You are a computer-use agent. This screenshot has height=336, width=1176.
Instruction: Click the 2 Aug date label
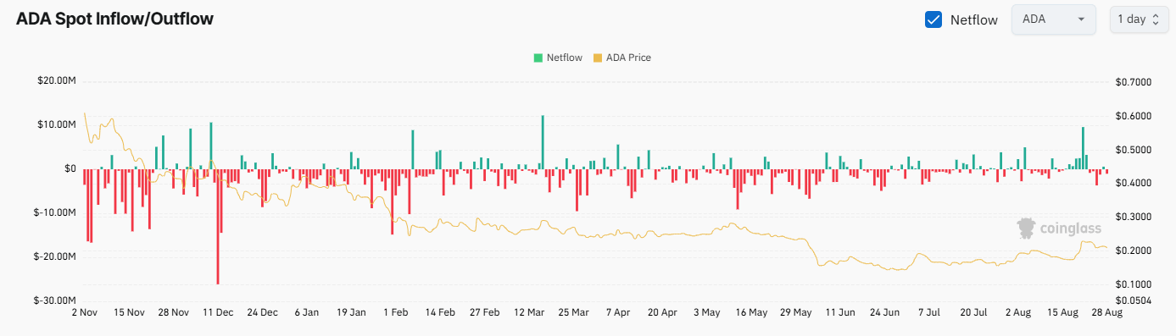pos(1017,312)
